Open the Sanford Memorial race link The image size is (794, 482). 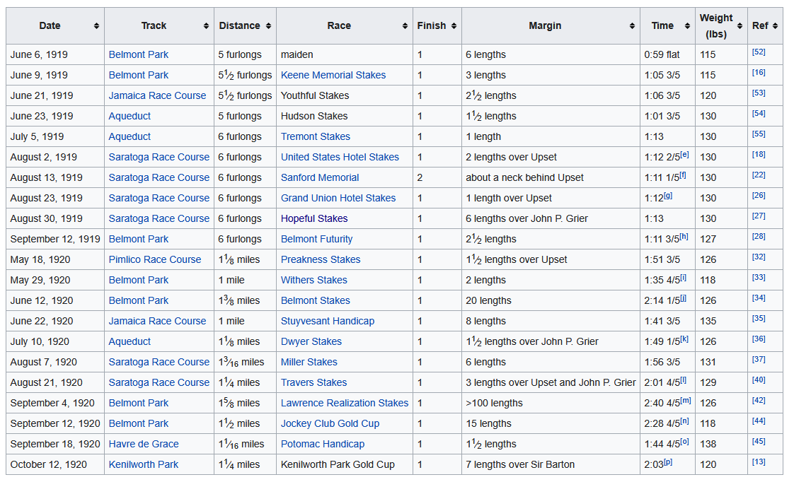click(320, 177)
